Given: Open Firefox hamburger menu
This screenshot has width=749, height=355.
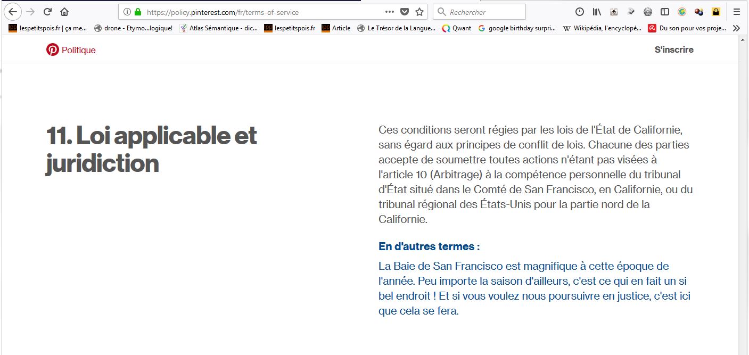Looking at the screenshot, I should pyautogui.click(x=736, y=12).
